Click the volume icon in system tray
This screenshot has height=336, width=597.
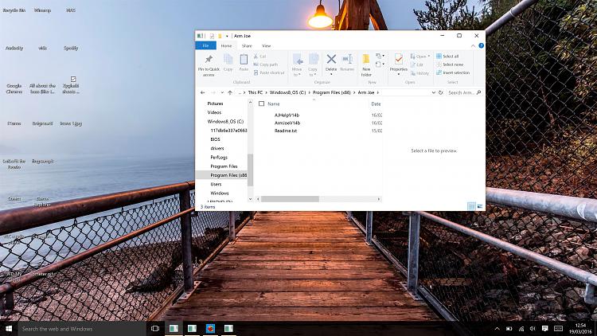click(x=533, y=329)
